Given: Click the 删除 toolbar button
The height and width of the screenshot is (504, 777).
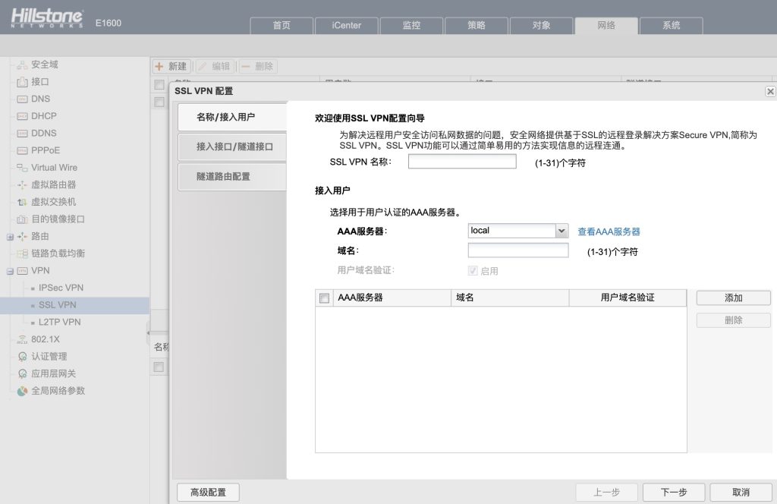Looking at the screenshot, I should [258, 66].
